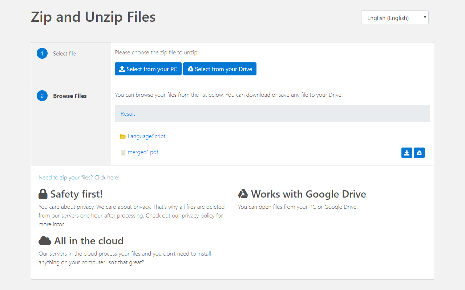The height and width of the screenshot is (290, 465).
Task: Open the merged1.pdf file name link
Action: click(143, 152)
